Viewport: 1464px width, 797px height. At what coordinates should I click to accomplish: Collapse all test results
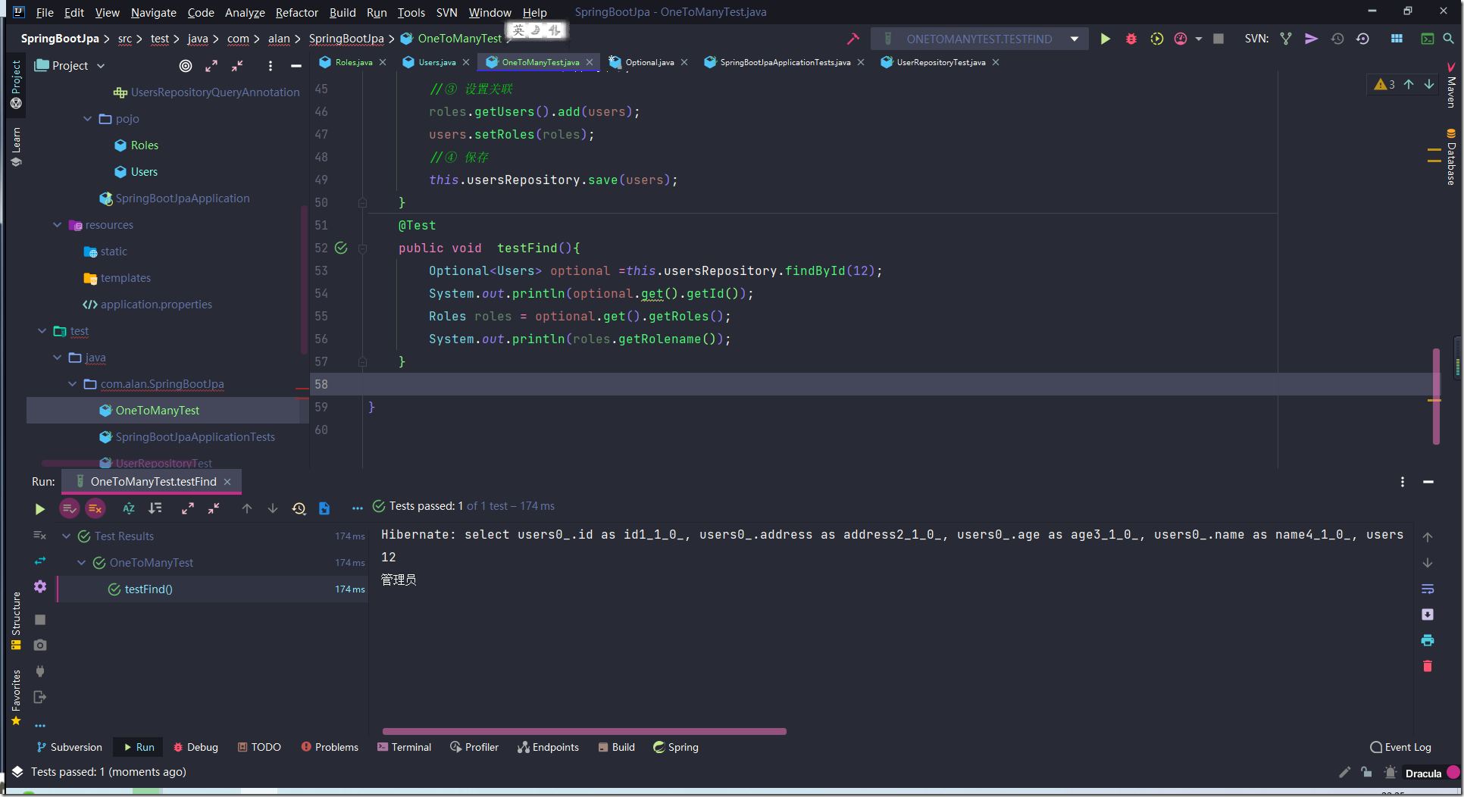point(214,508)
